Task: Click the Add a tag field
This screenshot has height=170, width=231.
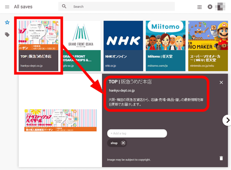Action: pyautogui.click(x=137, y=133)
